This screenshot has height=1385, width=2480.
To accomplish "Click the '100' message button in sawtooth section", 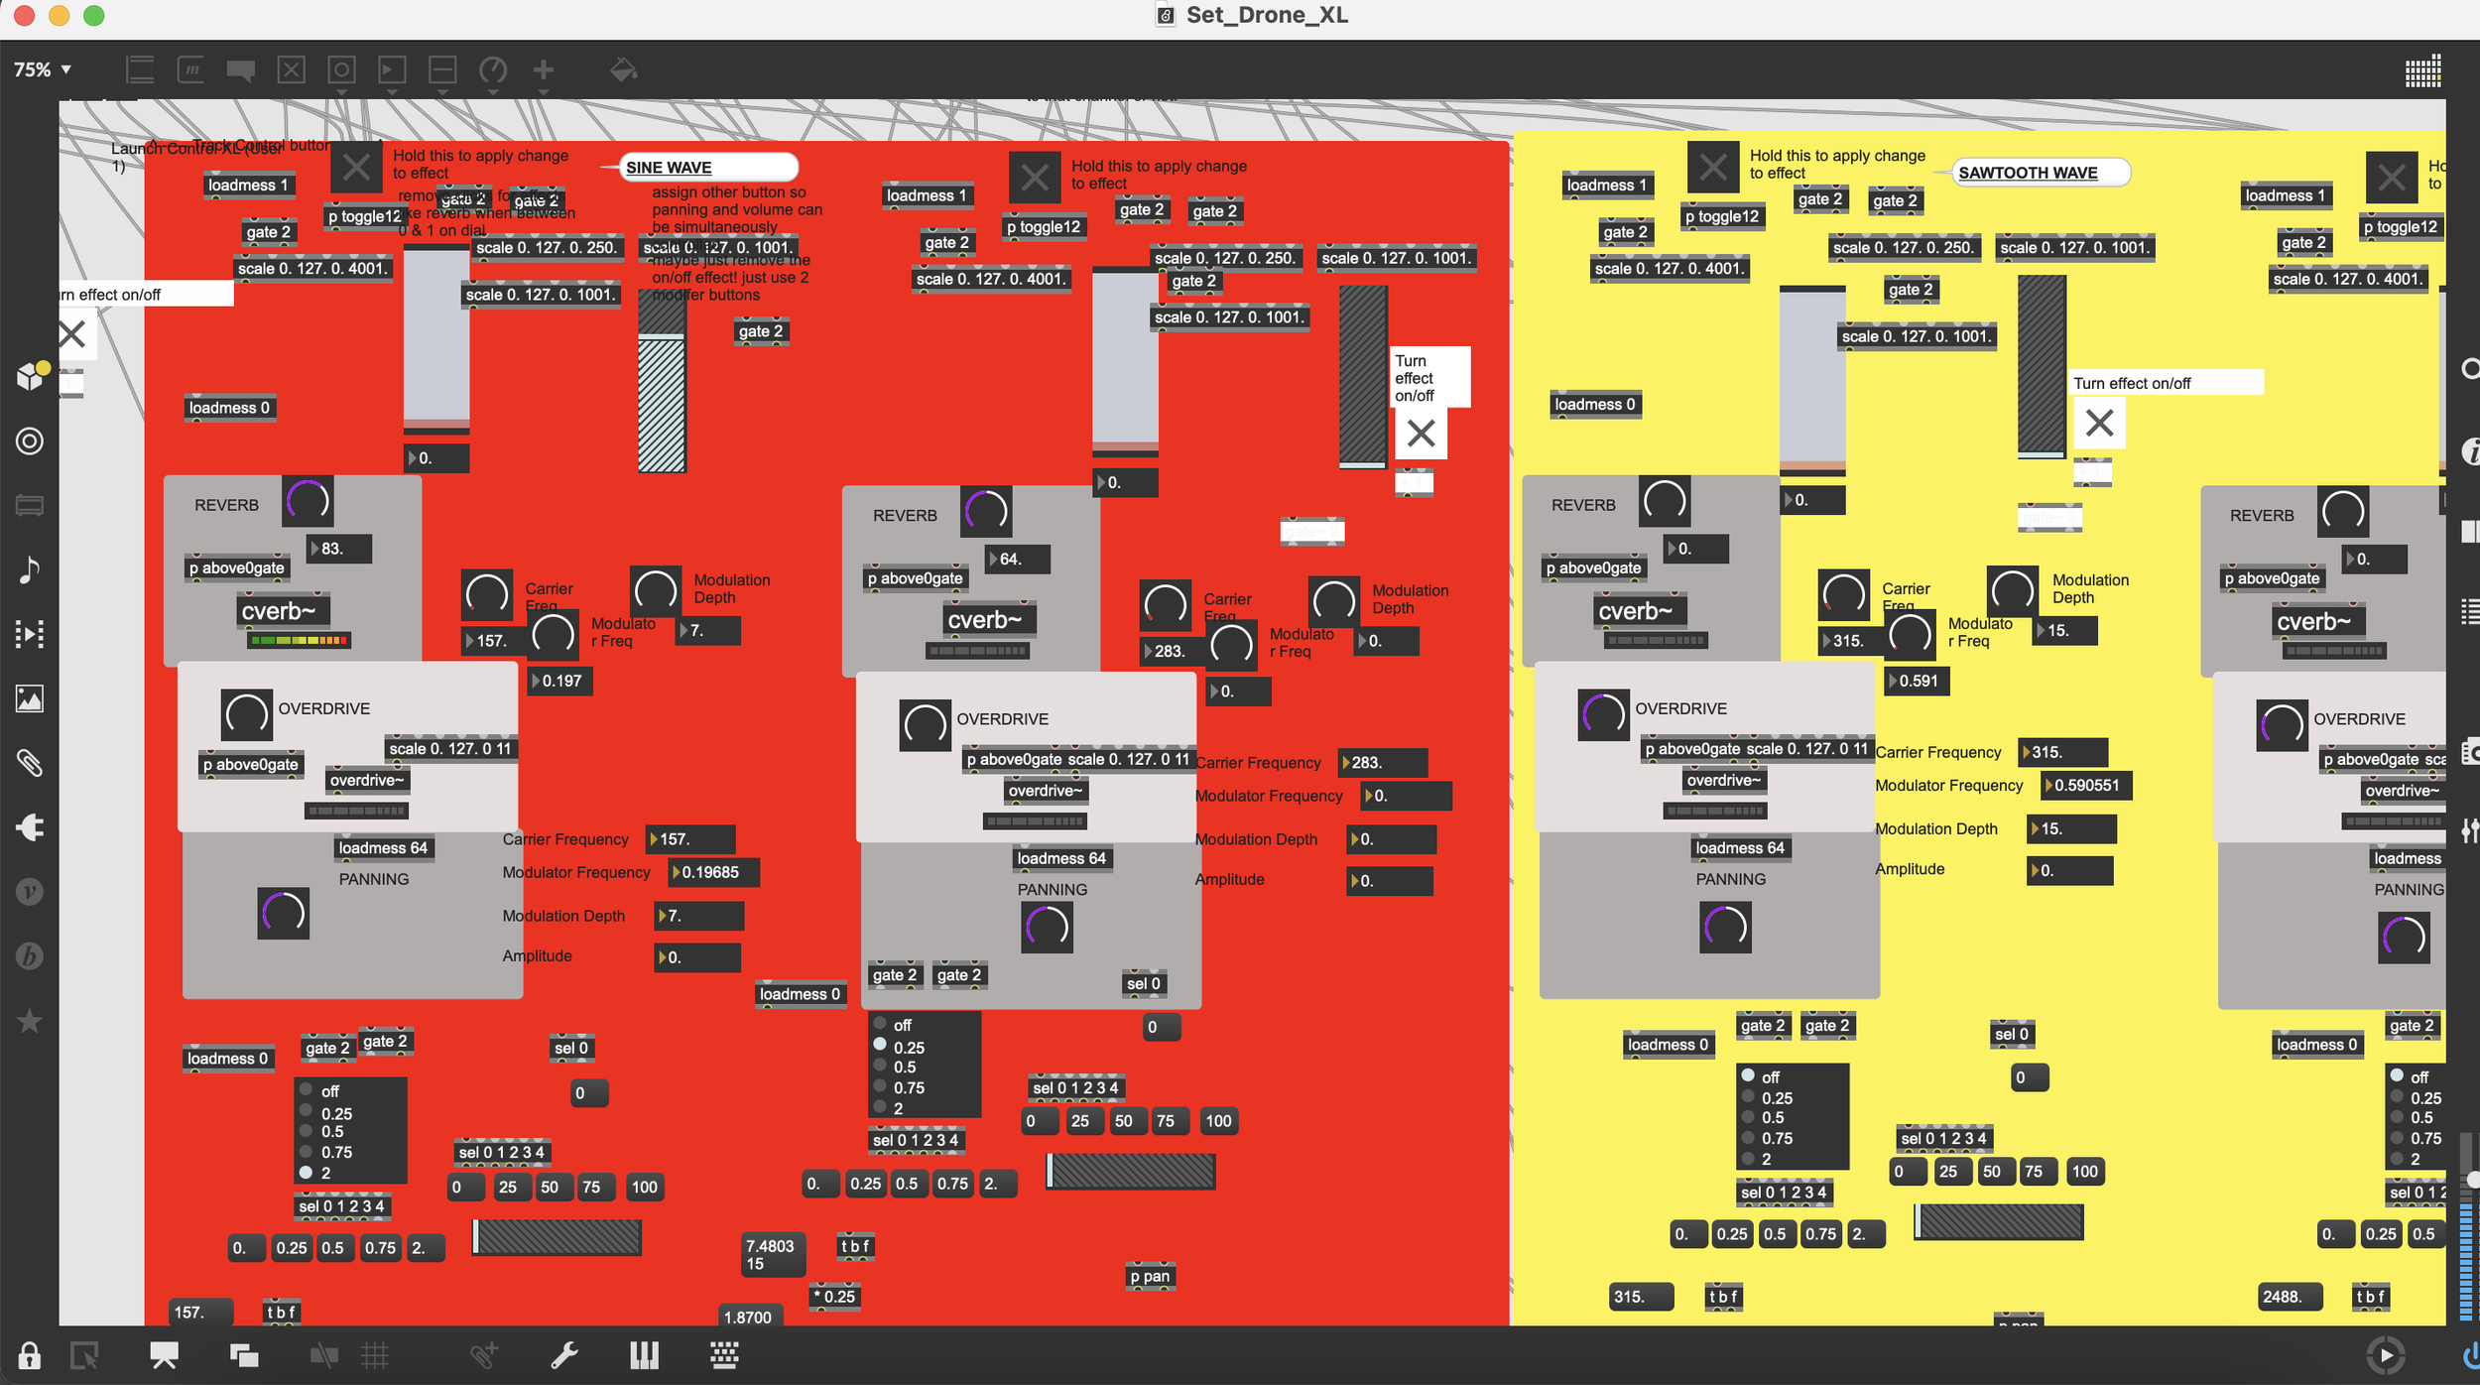I will pos(2084,1171).
